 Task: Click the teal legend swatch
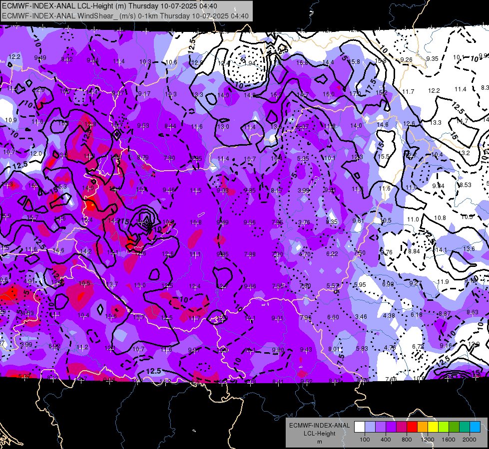click(x=465, y=427)
